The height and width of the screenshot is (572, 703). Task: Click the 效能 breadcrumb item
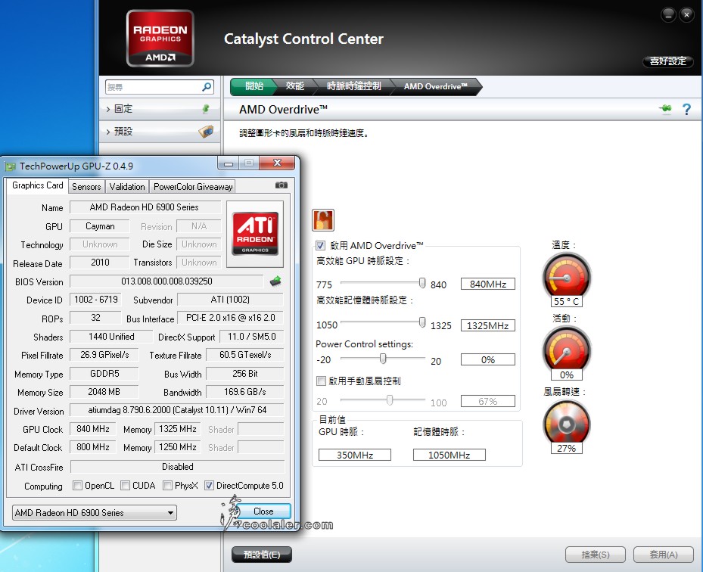tap(294, 86)
